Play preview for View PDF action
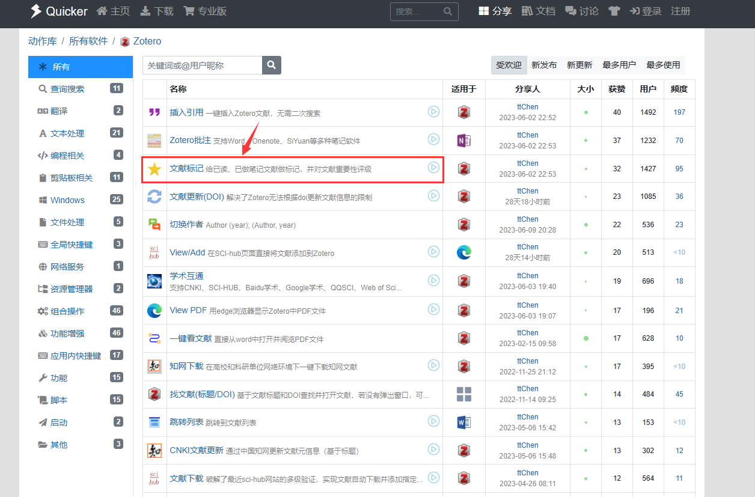 (x=433, y=309)
